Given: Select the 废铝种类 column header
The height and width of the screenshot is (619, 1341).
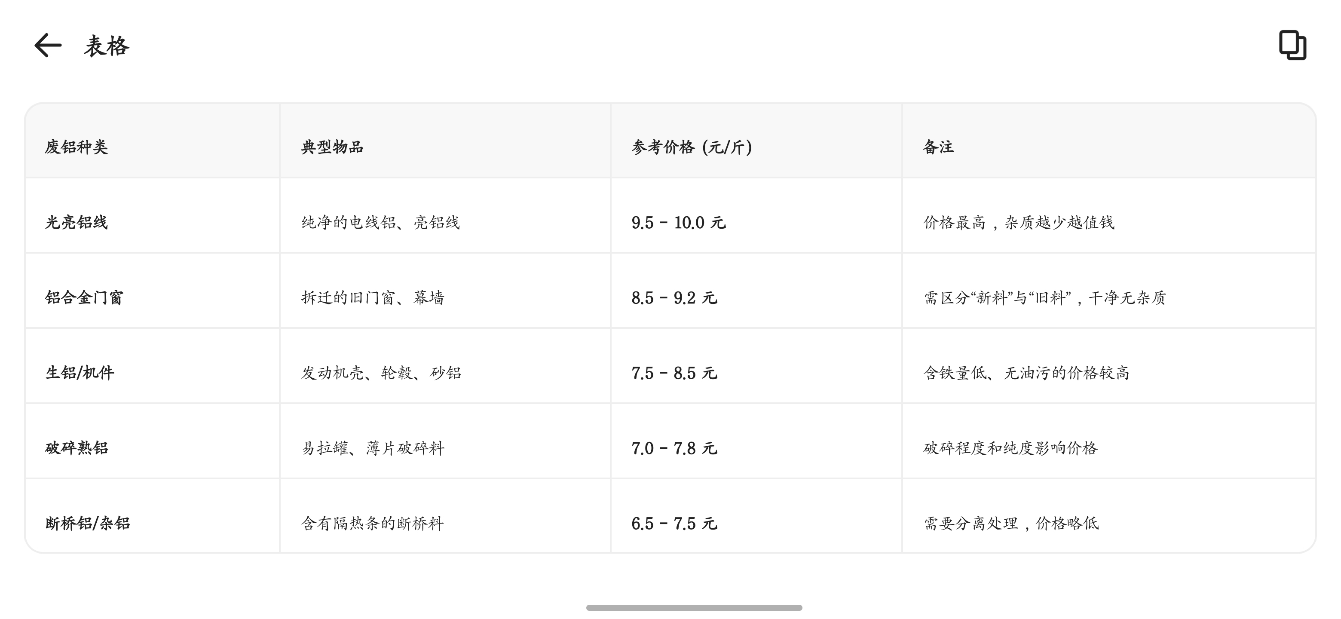Looking at the screenshot, I should pyautogui.click(x=77, y=147).
